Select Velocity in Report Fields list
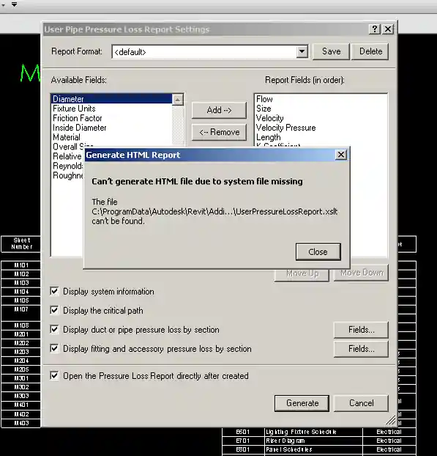 [270, 118]
